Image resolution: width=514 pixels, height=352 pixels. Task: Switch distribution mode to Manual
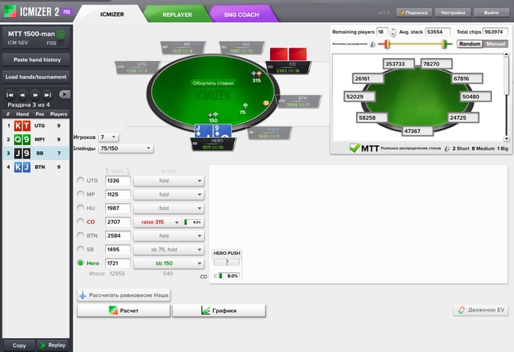click(x=496, y=43)
